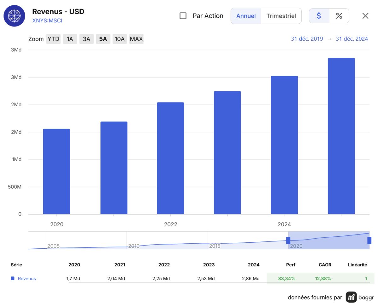Open the end date 31 déc. 2024
Viewport: 378px width, 308px height.
[x=352, y=39]
